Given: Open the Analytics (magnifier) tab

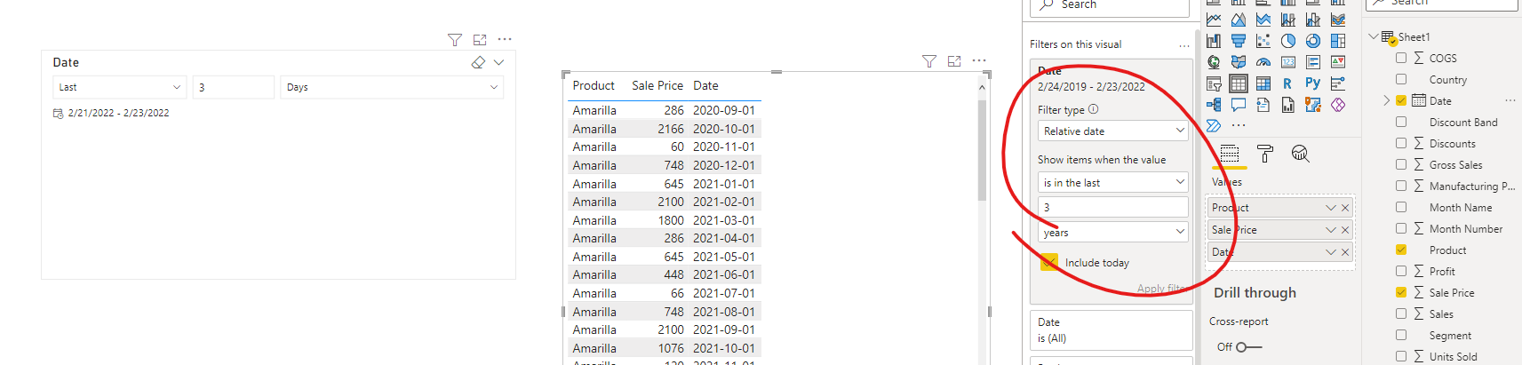Looking at the screenshot, I should click(1301, 154).
